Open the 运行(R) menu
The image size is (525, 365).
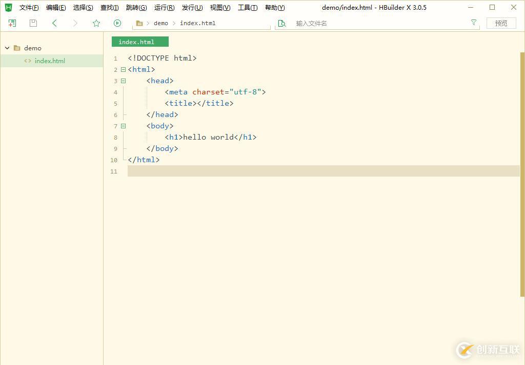[164, 7]
